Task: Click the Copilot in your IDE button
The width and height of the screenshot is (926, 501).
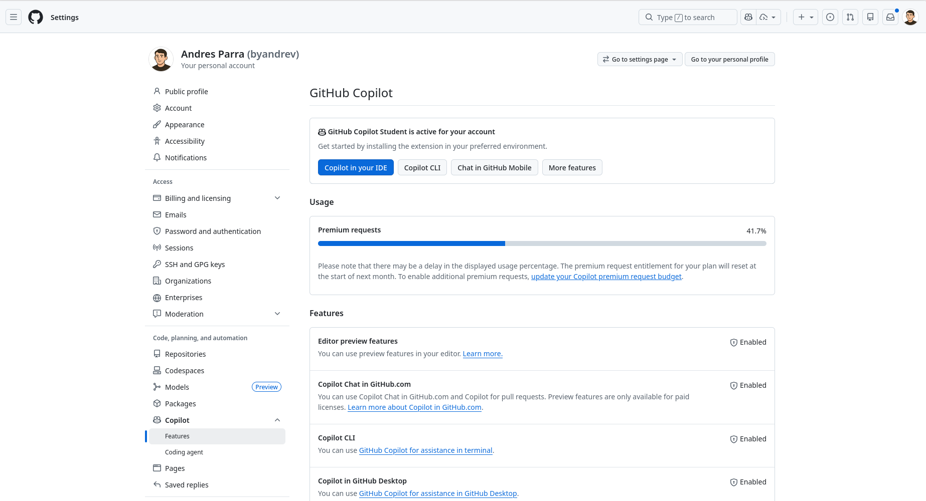Action: pos(356,167)
